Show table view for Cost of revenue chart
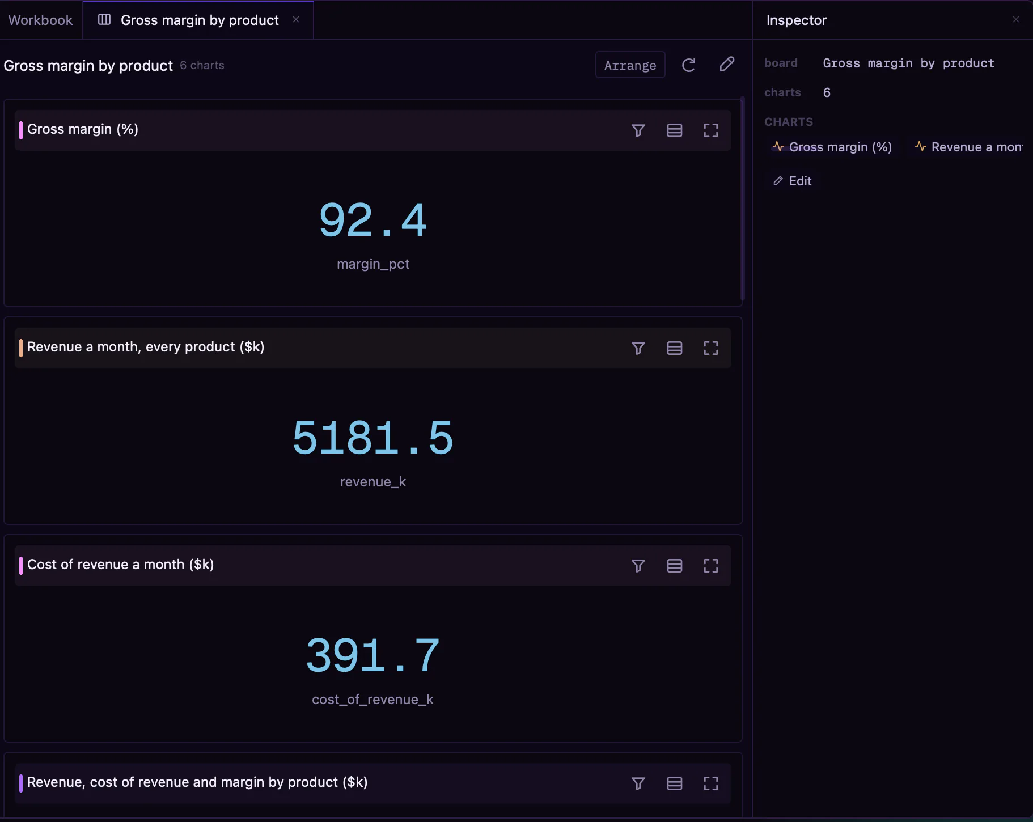1033x822 pixels. point(674,566)
